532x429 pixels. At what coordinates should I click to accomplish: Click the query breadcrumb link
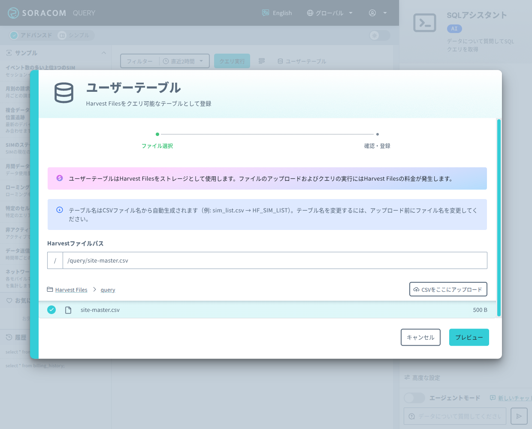[108, 290]
